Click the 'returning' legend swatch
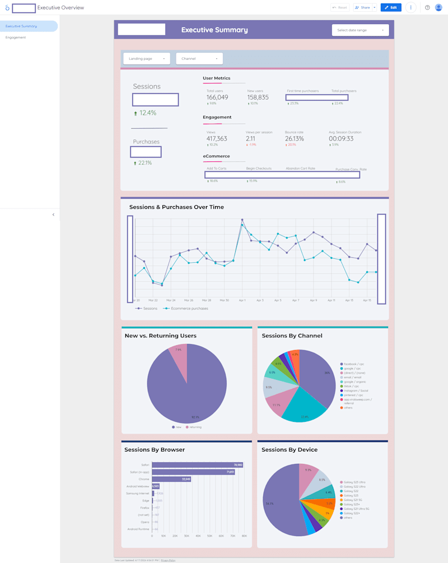 (x=187, y=427)
